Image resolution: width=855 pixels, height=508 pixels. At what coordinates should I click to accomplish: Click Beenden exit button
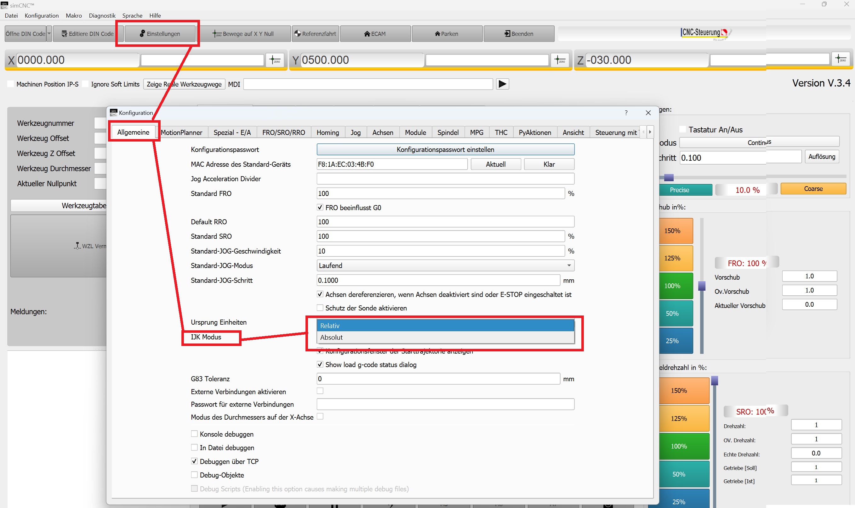pos(518,34)
